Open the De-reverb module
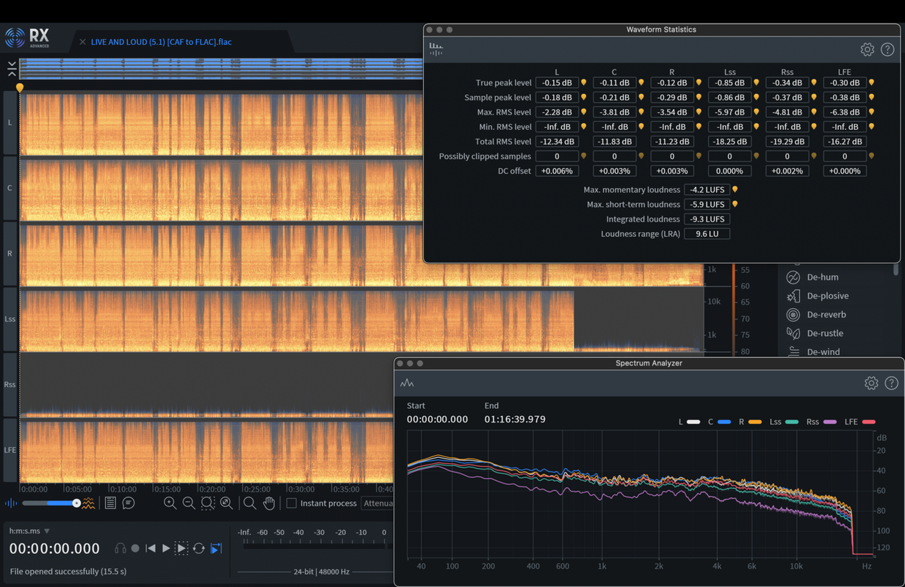Viewport: 905px width, 587px height. tap(826, 315)
